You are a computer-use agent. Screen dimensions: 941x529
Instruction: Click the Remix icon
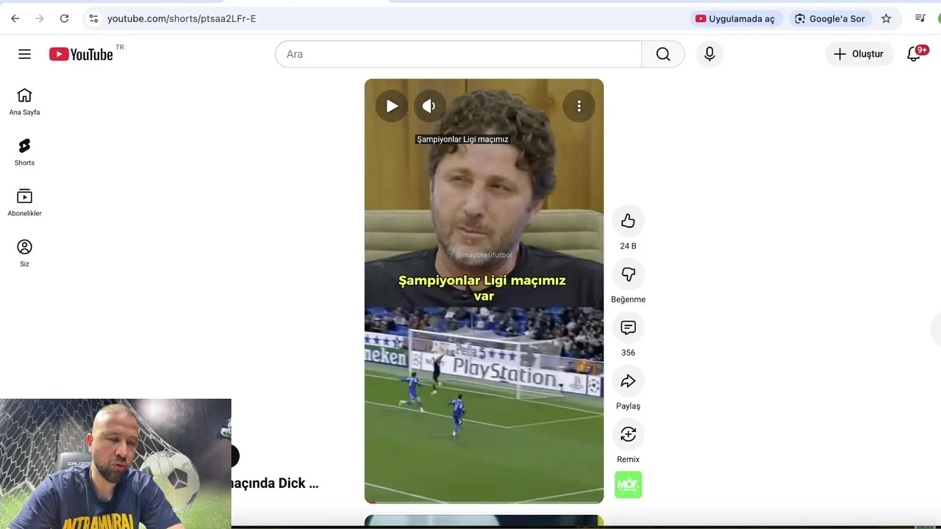pos(628,434)
